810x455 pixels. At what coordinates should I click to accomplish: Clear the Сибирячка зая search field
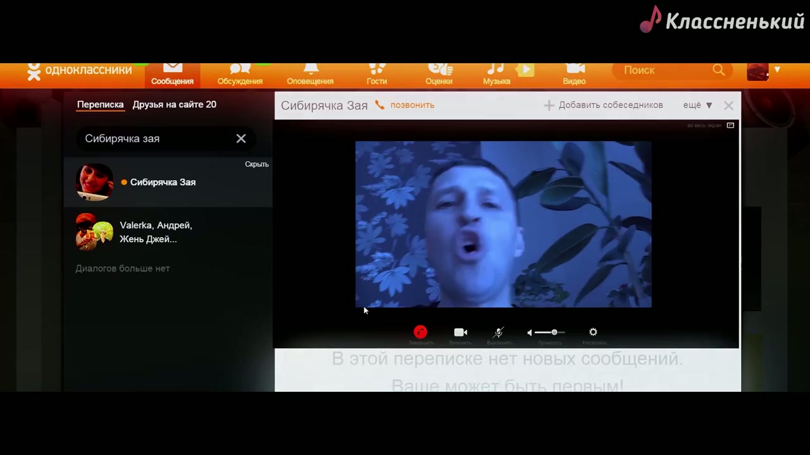(241, 138)
